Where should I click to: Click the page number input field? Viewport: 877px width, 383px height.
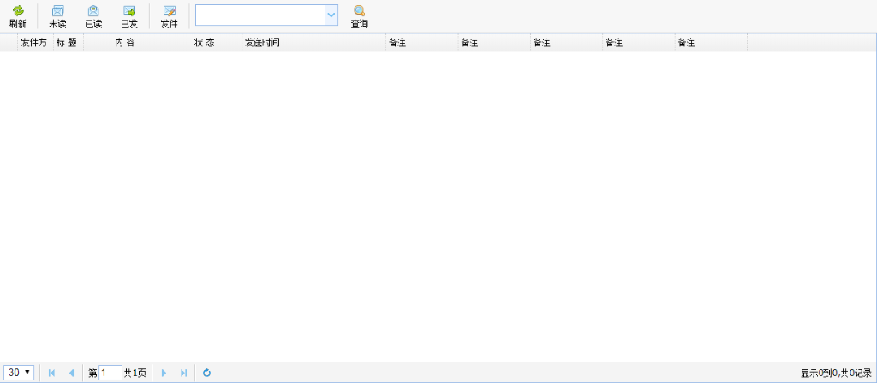click(110, 373)
